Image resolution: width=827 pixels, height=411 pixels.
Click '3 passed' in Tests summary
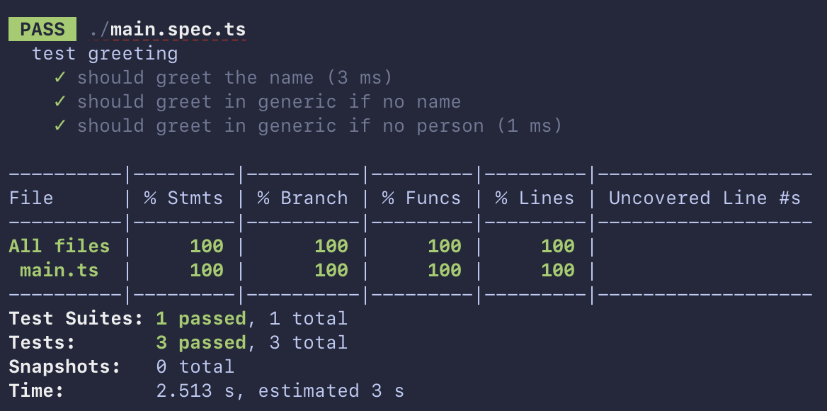[x=201, y=343]
